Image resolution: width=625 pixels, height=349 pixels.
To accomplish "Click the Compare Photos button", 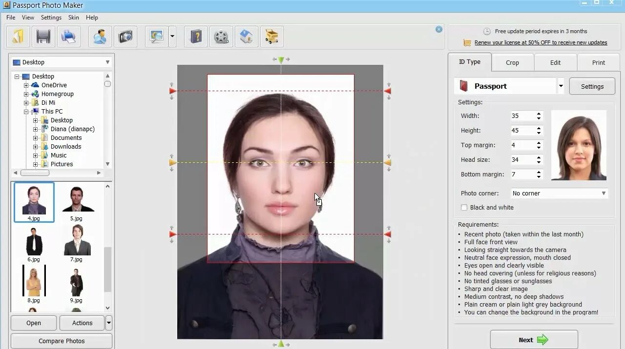I will click(62, 341).
